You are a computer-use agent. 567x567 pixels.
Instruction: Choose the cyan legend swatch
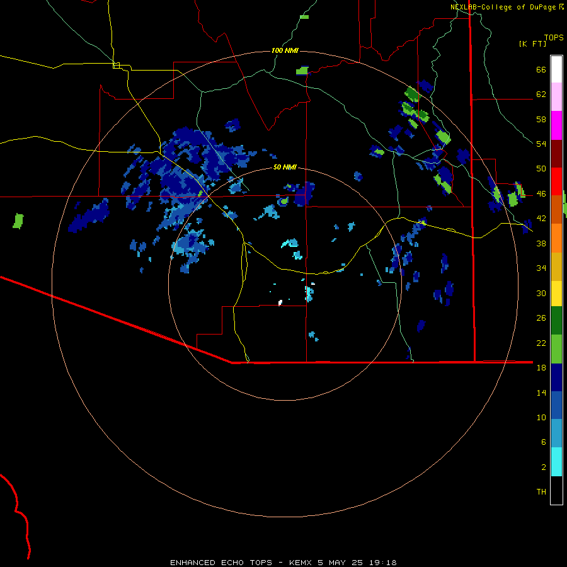556,462
